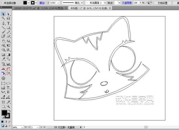Image resolution: width=179 pixels, height=130 pixels.
Task: Click the large black Fill color swatch
Action: point(4,113)
